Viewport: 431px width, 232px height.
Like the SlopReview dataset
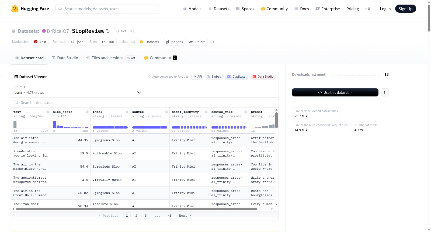click(x=121, y=31)
